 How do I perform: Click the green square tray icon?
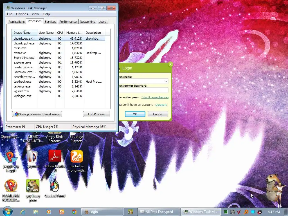tap(226, 212)
